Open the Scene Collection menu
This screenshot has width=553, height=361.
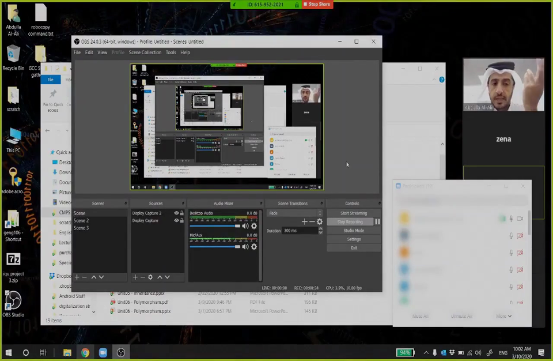[145, 52]
